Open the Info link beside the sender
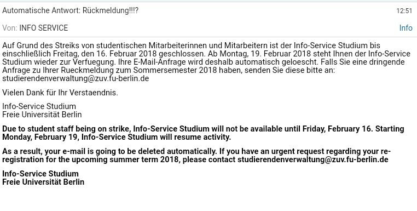 point(406,28)
